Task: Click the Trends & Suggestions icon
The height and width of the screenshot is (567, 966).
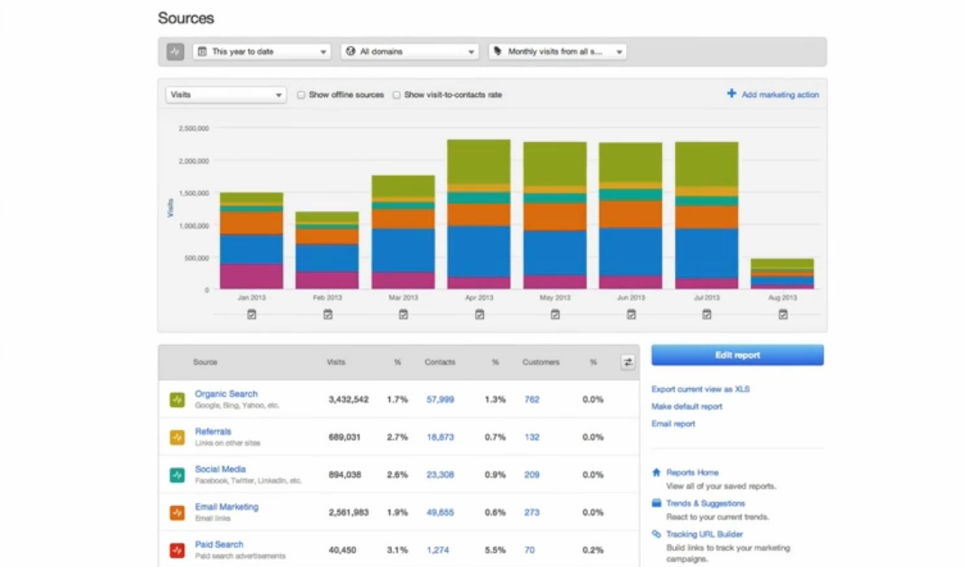Action: coord(656,503)
